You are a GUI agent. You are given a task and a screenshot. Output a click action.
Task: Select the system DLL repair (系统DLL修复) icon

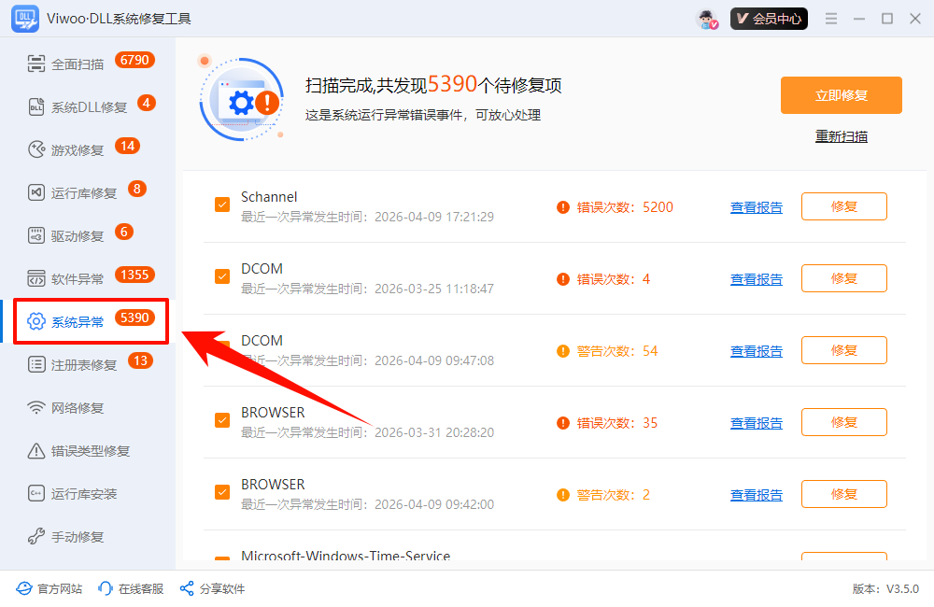pos(36,106)
